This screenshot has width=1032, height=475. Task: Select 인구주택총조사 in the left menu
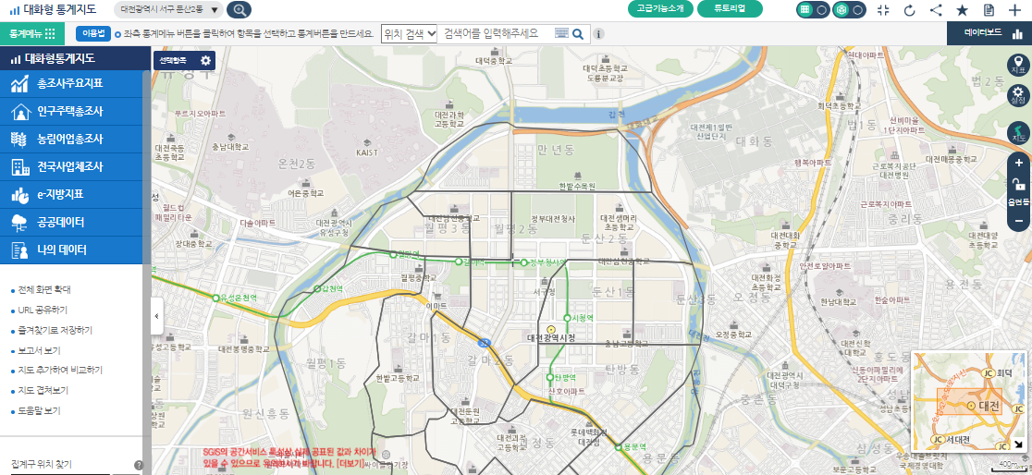(x=70, y=112)
